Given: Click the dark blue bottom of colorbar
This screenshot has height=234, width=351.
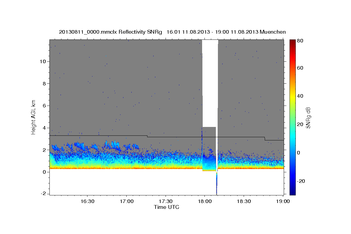Looking at the screenshot, I should tap(292, 192).
